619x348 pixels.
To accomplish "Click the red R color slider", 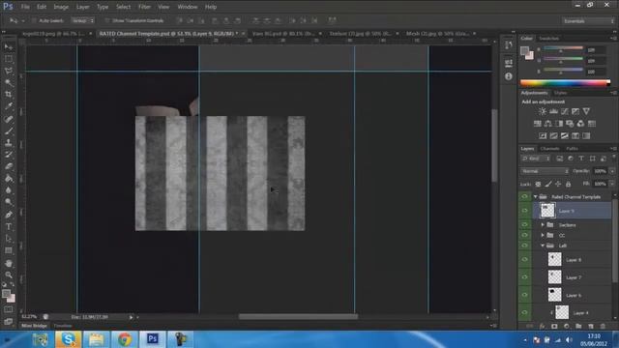I will click(x=563, y=49).
